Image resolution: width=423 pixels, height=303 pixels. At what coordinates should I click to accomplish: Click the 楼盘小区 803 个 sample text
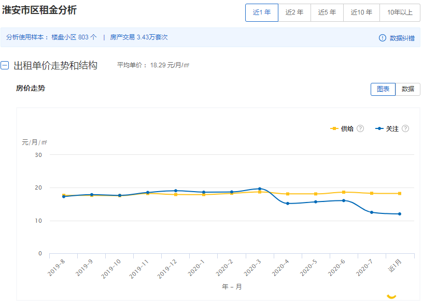pyautogui.click(x=74, y=37)
